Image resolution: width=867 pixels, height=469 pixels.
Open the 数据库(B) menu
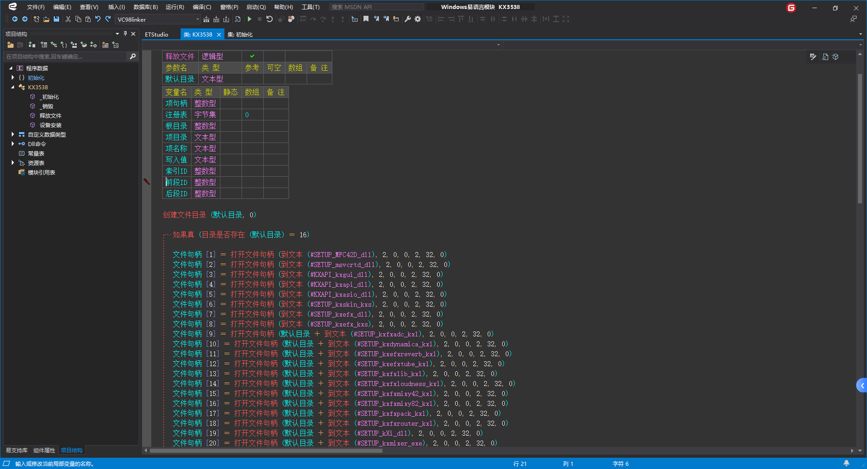tap(146, 7)
